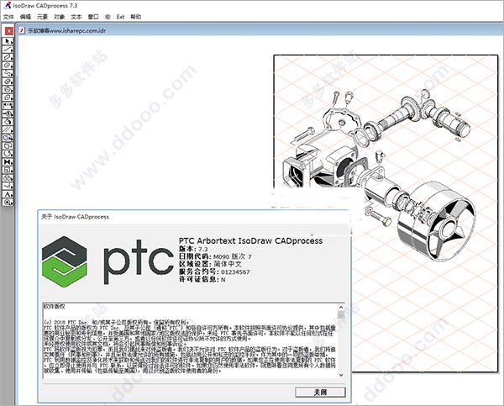Screen dimensions: 504x406
Task: Click the copyright text scrollbar down arrow
Action: coord(341,375)
